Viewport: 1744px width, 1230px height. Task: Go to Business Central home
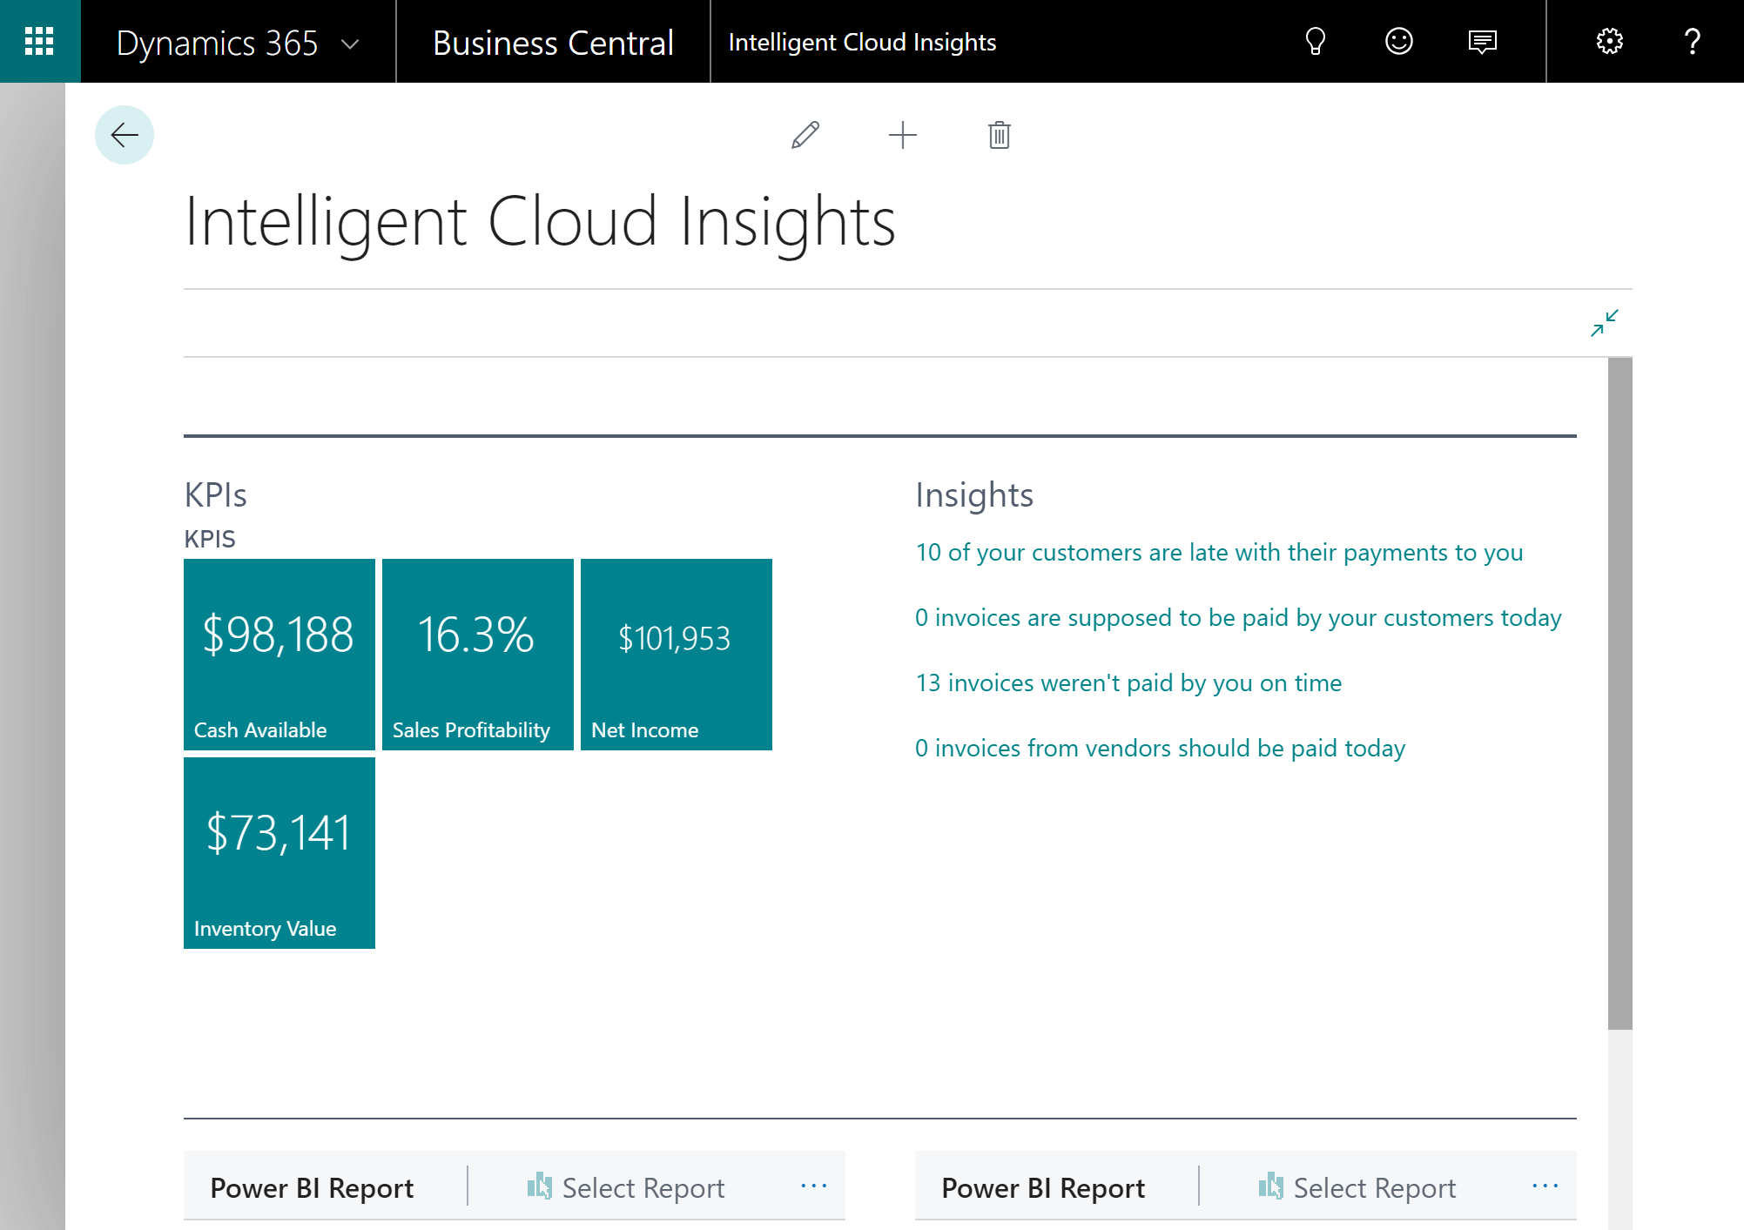pos(553,43)
